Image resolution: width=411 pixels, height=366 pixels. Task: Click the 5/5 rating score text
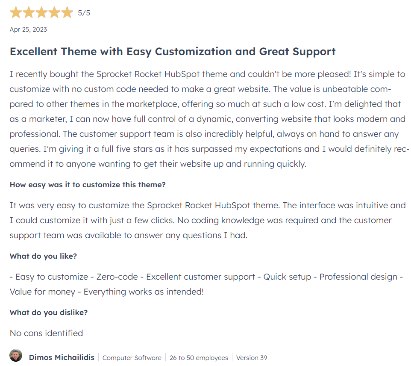(84, 13)
